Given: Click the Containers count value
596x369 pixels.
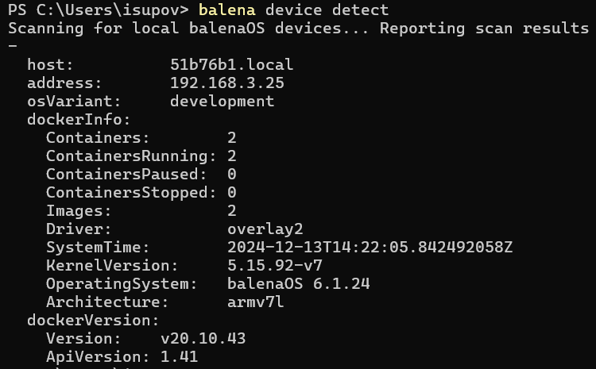Looking at the screenshot, I should click(232, 137).
